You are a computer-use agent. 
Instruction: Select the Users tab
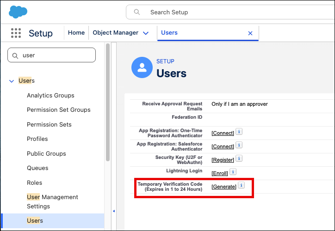click(x=169, y=33)
